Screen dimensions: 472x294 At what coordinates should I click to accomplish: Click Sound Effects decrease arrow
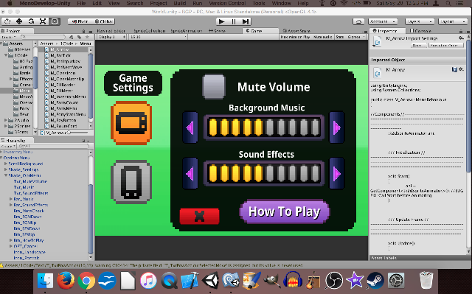[x=190, y=173]
